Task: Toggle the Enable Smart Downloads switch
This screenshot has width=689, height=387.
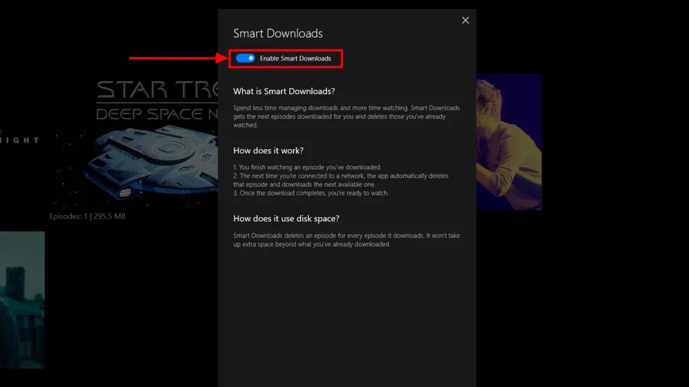Action: click(x=245, y=58)
